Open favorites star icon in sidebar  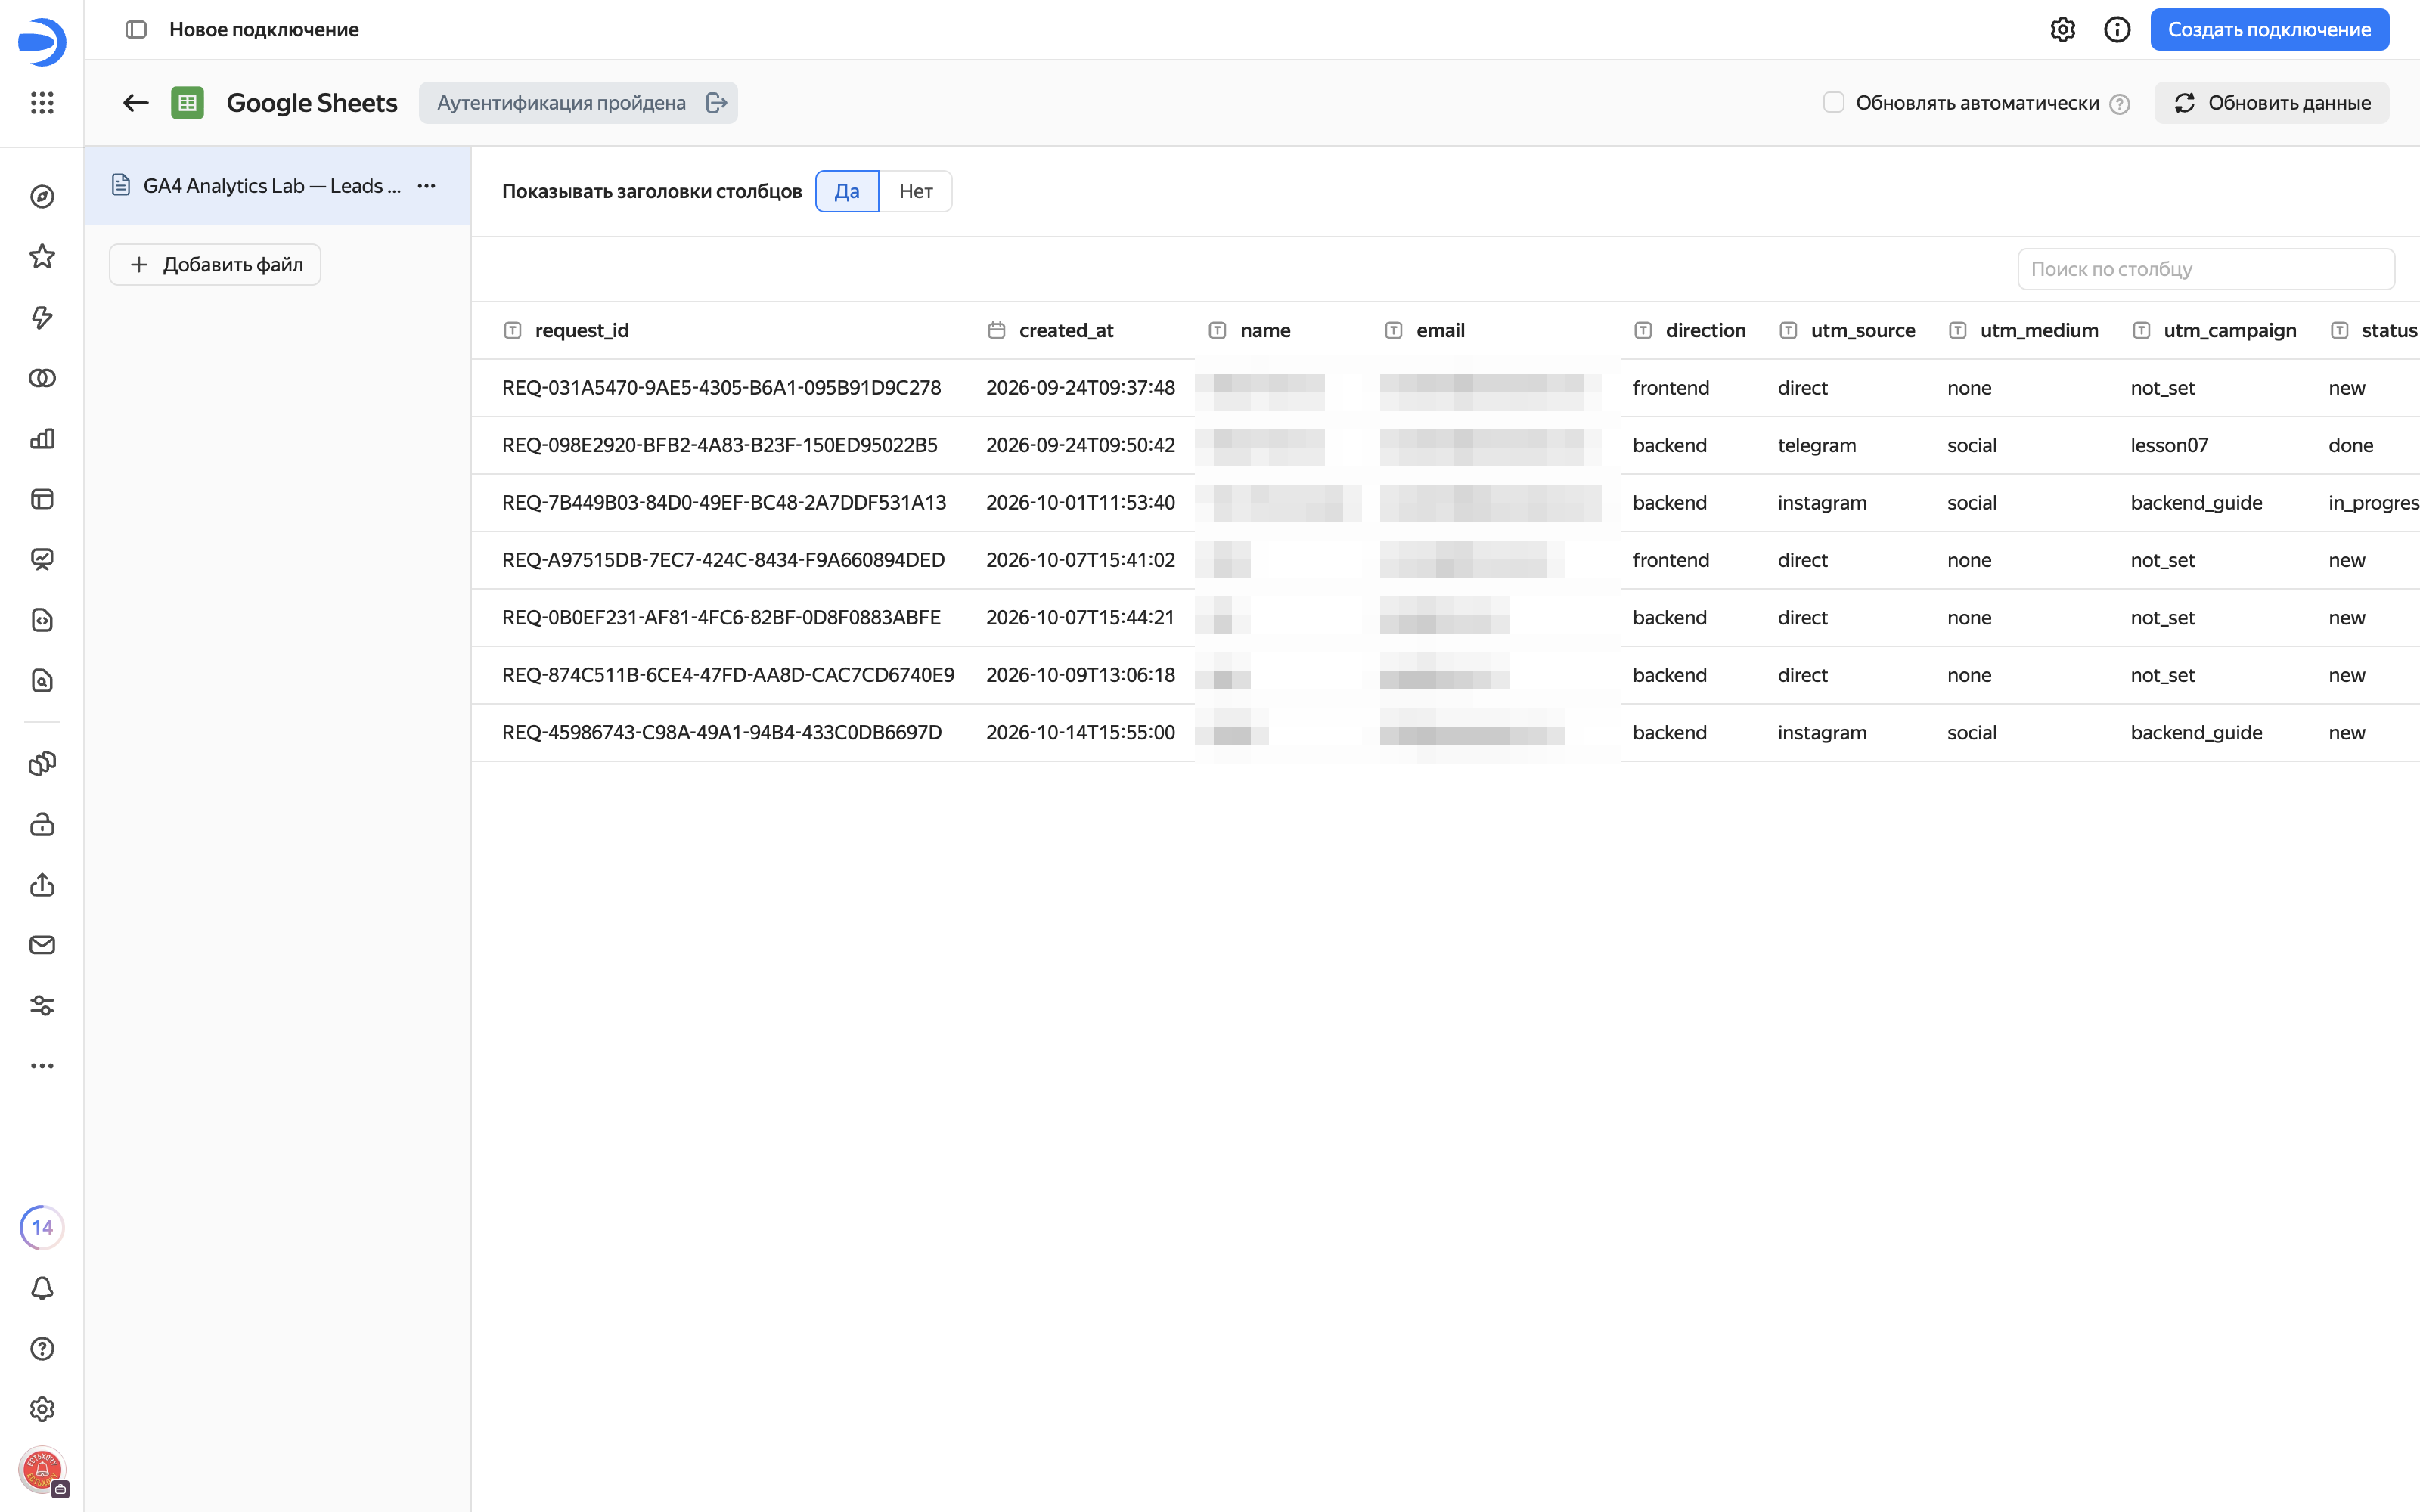(x=42, y=257)
